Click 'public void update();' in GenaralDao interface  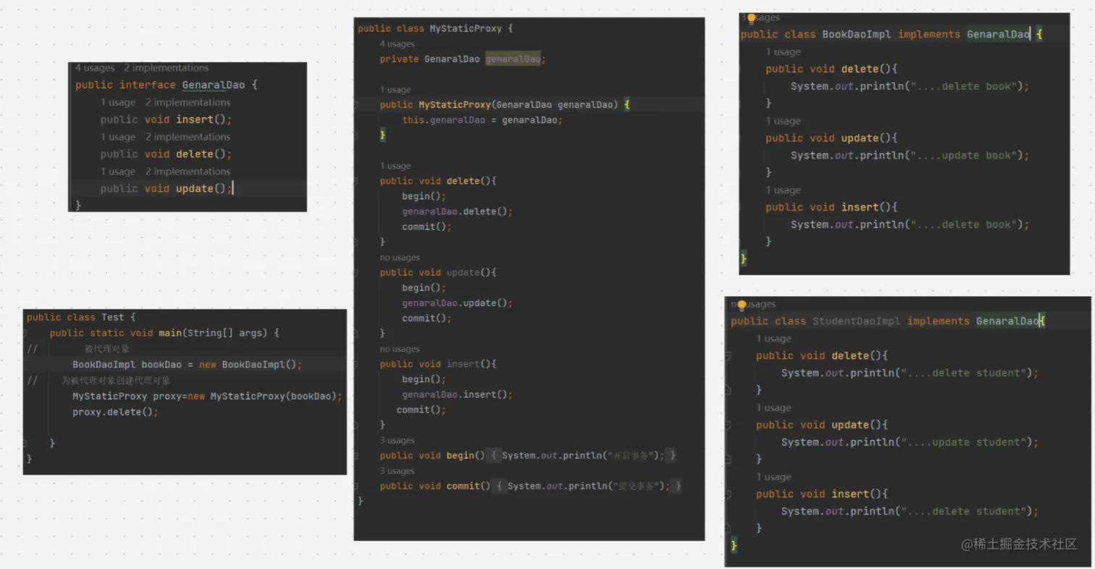tap(167, 189)
